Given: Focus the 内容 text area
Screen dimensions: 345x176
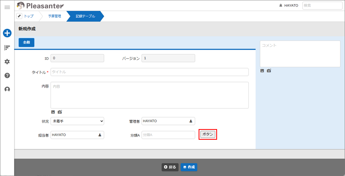Looking at the screenshot, I should click(150, 95).
